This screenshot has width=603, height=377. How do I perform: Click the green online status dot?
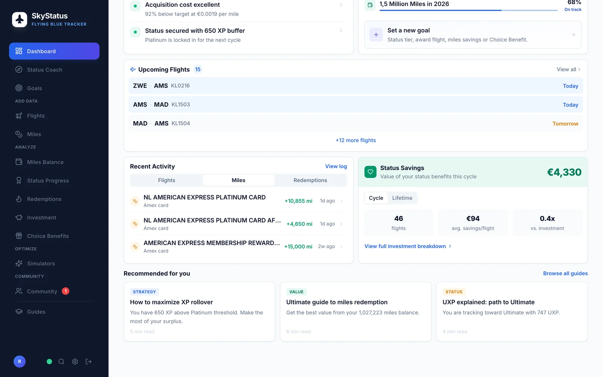[49, 362]
